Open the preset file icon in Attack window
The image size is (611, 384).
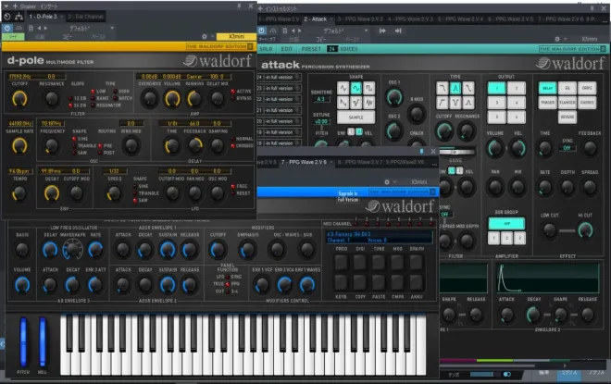[x=285, y=31]
